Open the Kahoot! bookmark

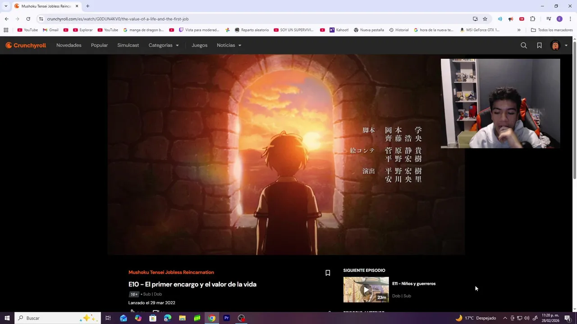point(339,30)
